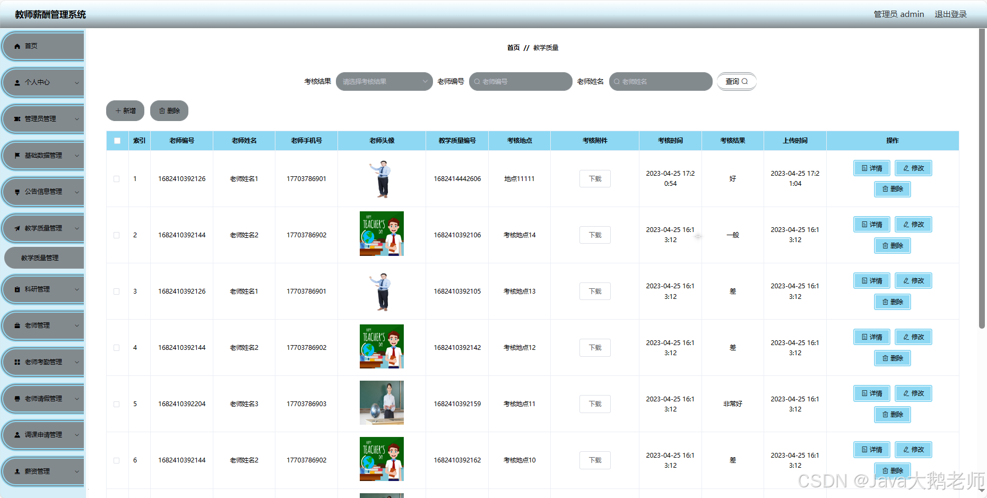Click the icon beside 公告信息管理

[x=18, y=192]
